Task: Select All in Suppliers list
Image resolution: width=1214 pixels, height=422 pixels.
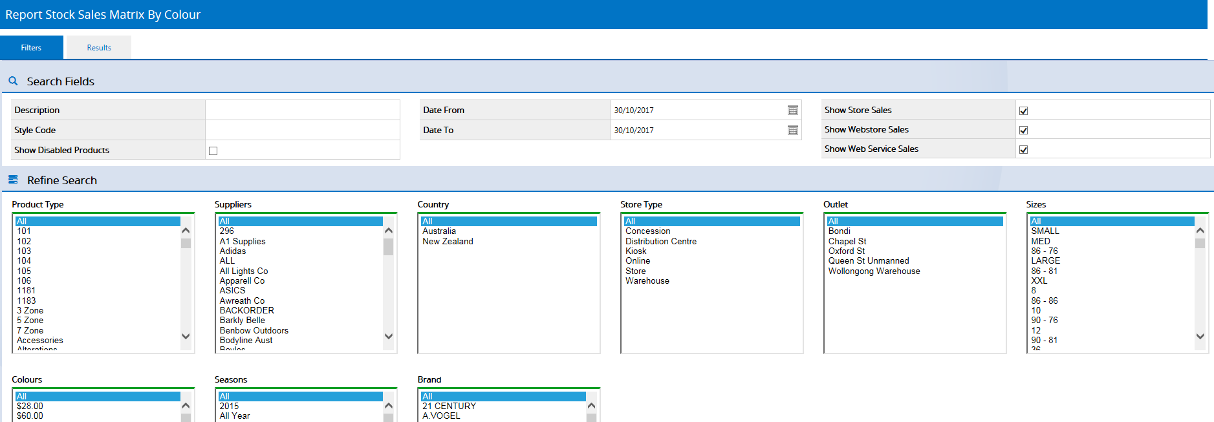Action: (x=301, y=221)
